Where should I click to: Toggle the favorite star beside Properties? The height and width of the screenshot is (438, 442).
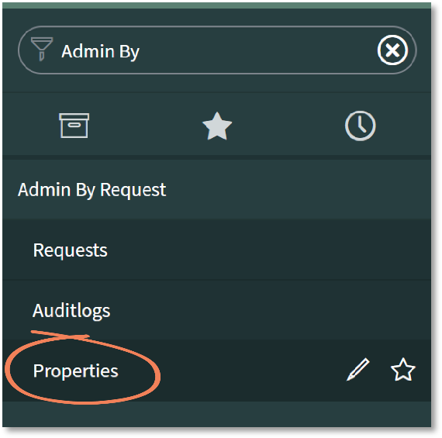402,370
